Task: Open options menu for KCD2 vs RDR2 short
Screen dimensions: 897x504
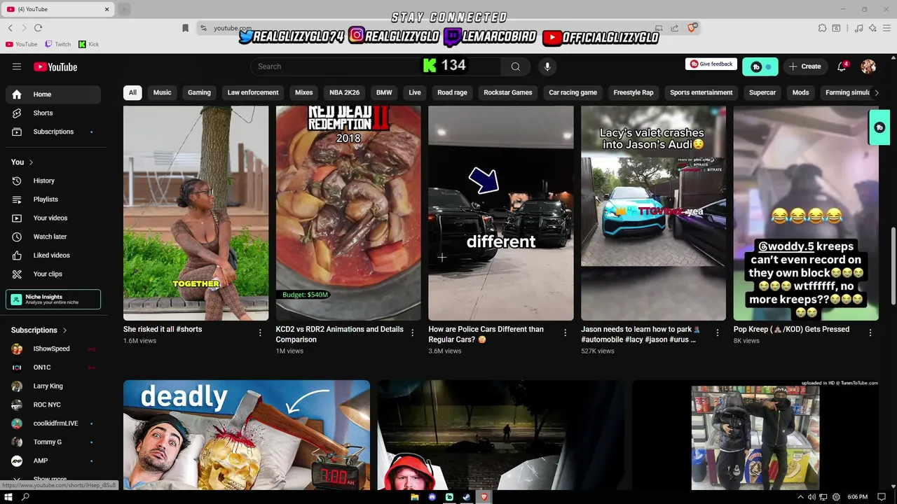Action: pyautogui.click(x=412, y=333)
